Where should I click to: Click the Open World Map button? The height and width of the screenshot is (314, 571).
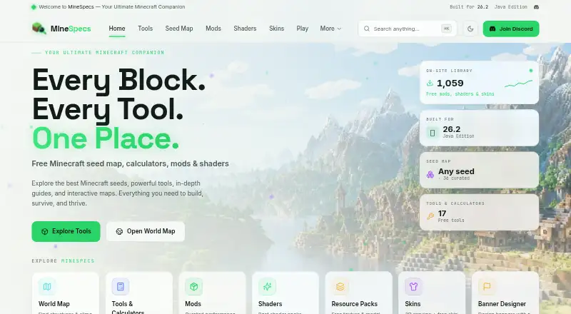pos(146,231)
